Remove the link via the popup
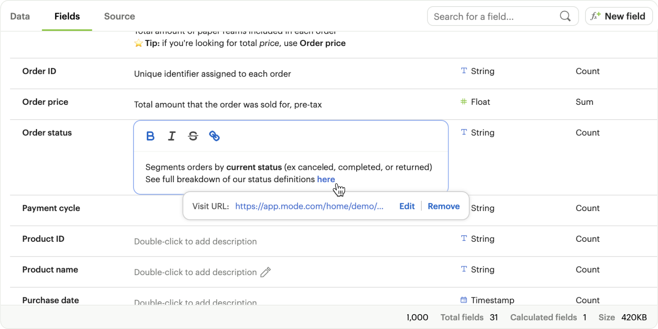658x329 pixels. (x=444, y=206)
